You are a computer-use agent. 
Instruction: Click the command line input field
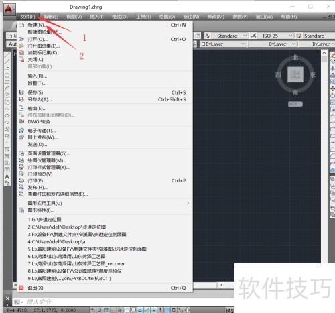129,302
